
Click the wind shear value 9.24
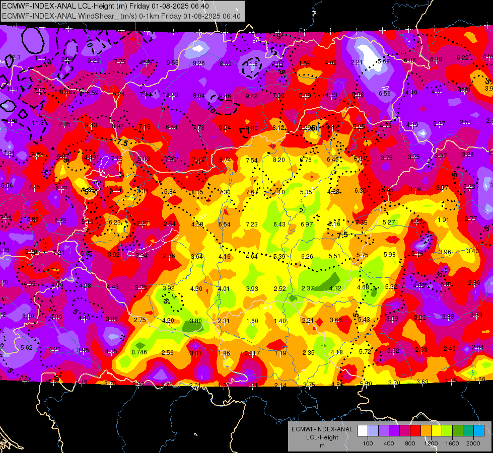(x=225, y=128)
